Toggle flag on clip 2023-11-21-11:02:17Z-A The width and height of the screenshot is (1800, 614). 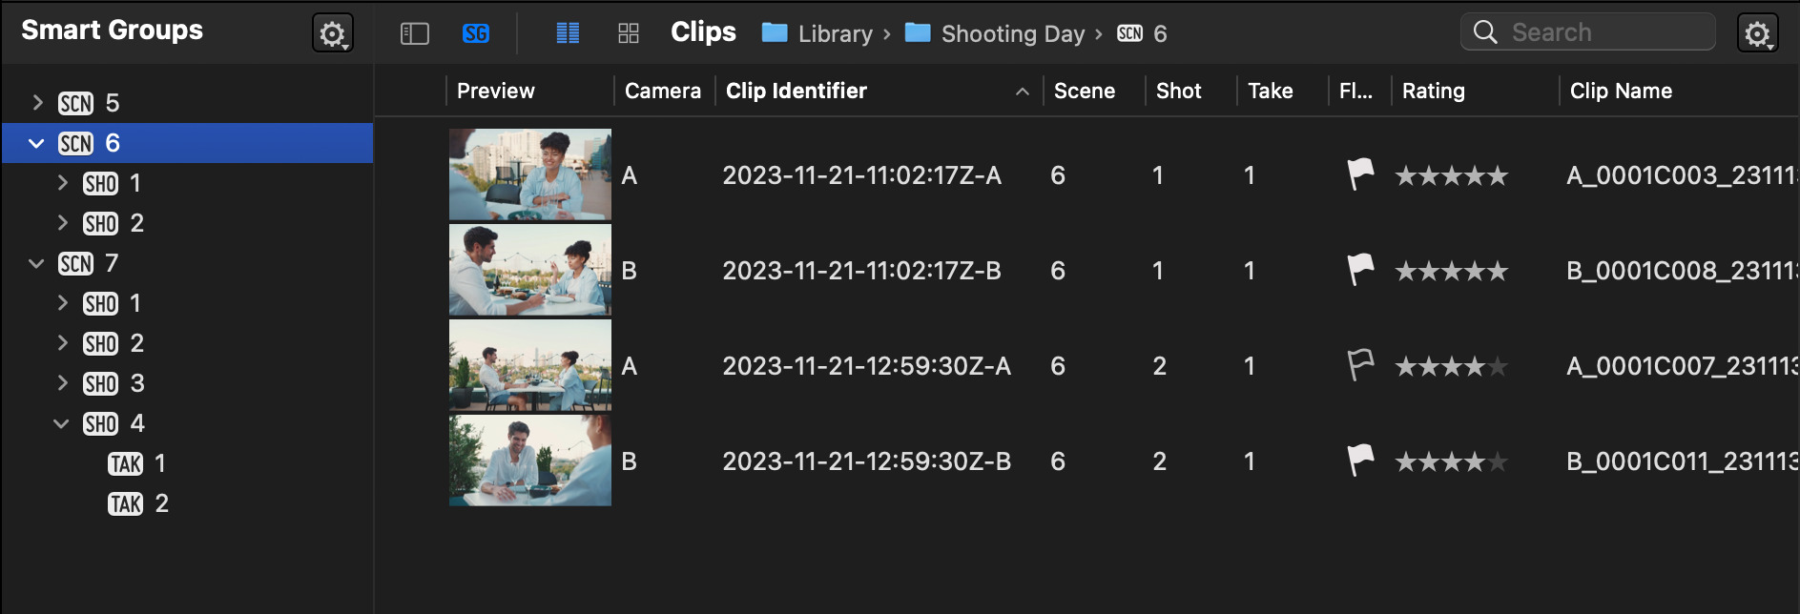pos(1360,174)
